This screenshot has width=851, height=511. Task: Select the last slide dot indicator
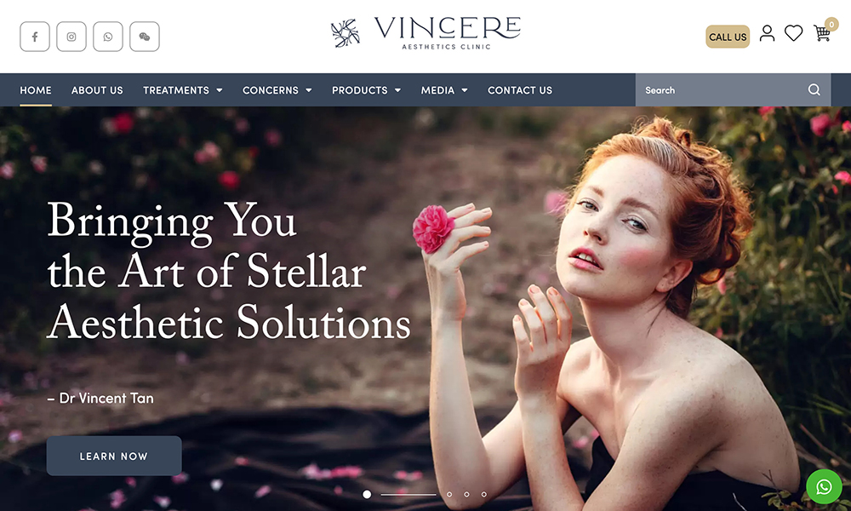[x=484, y=495]
